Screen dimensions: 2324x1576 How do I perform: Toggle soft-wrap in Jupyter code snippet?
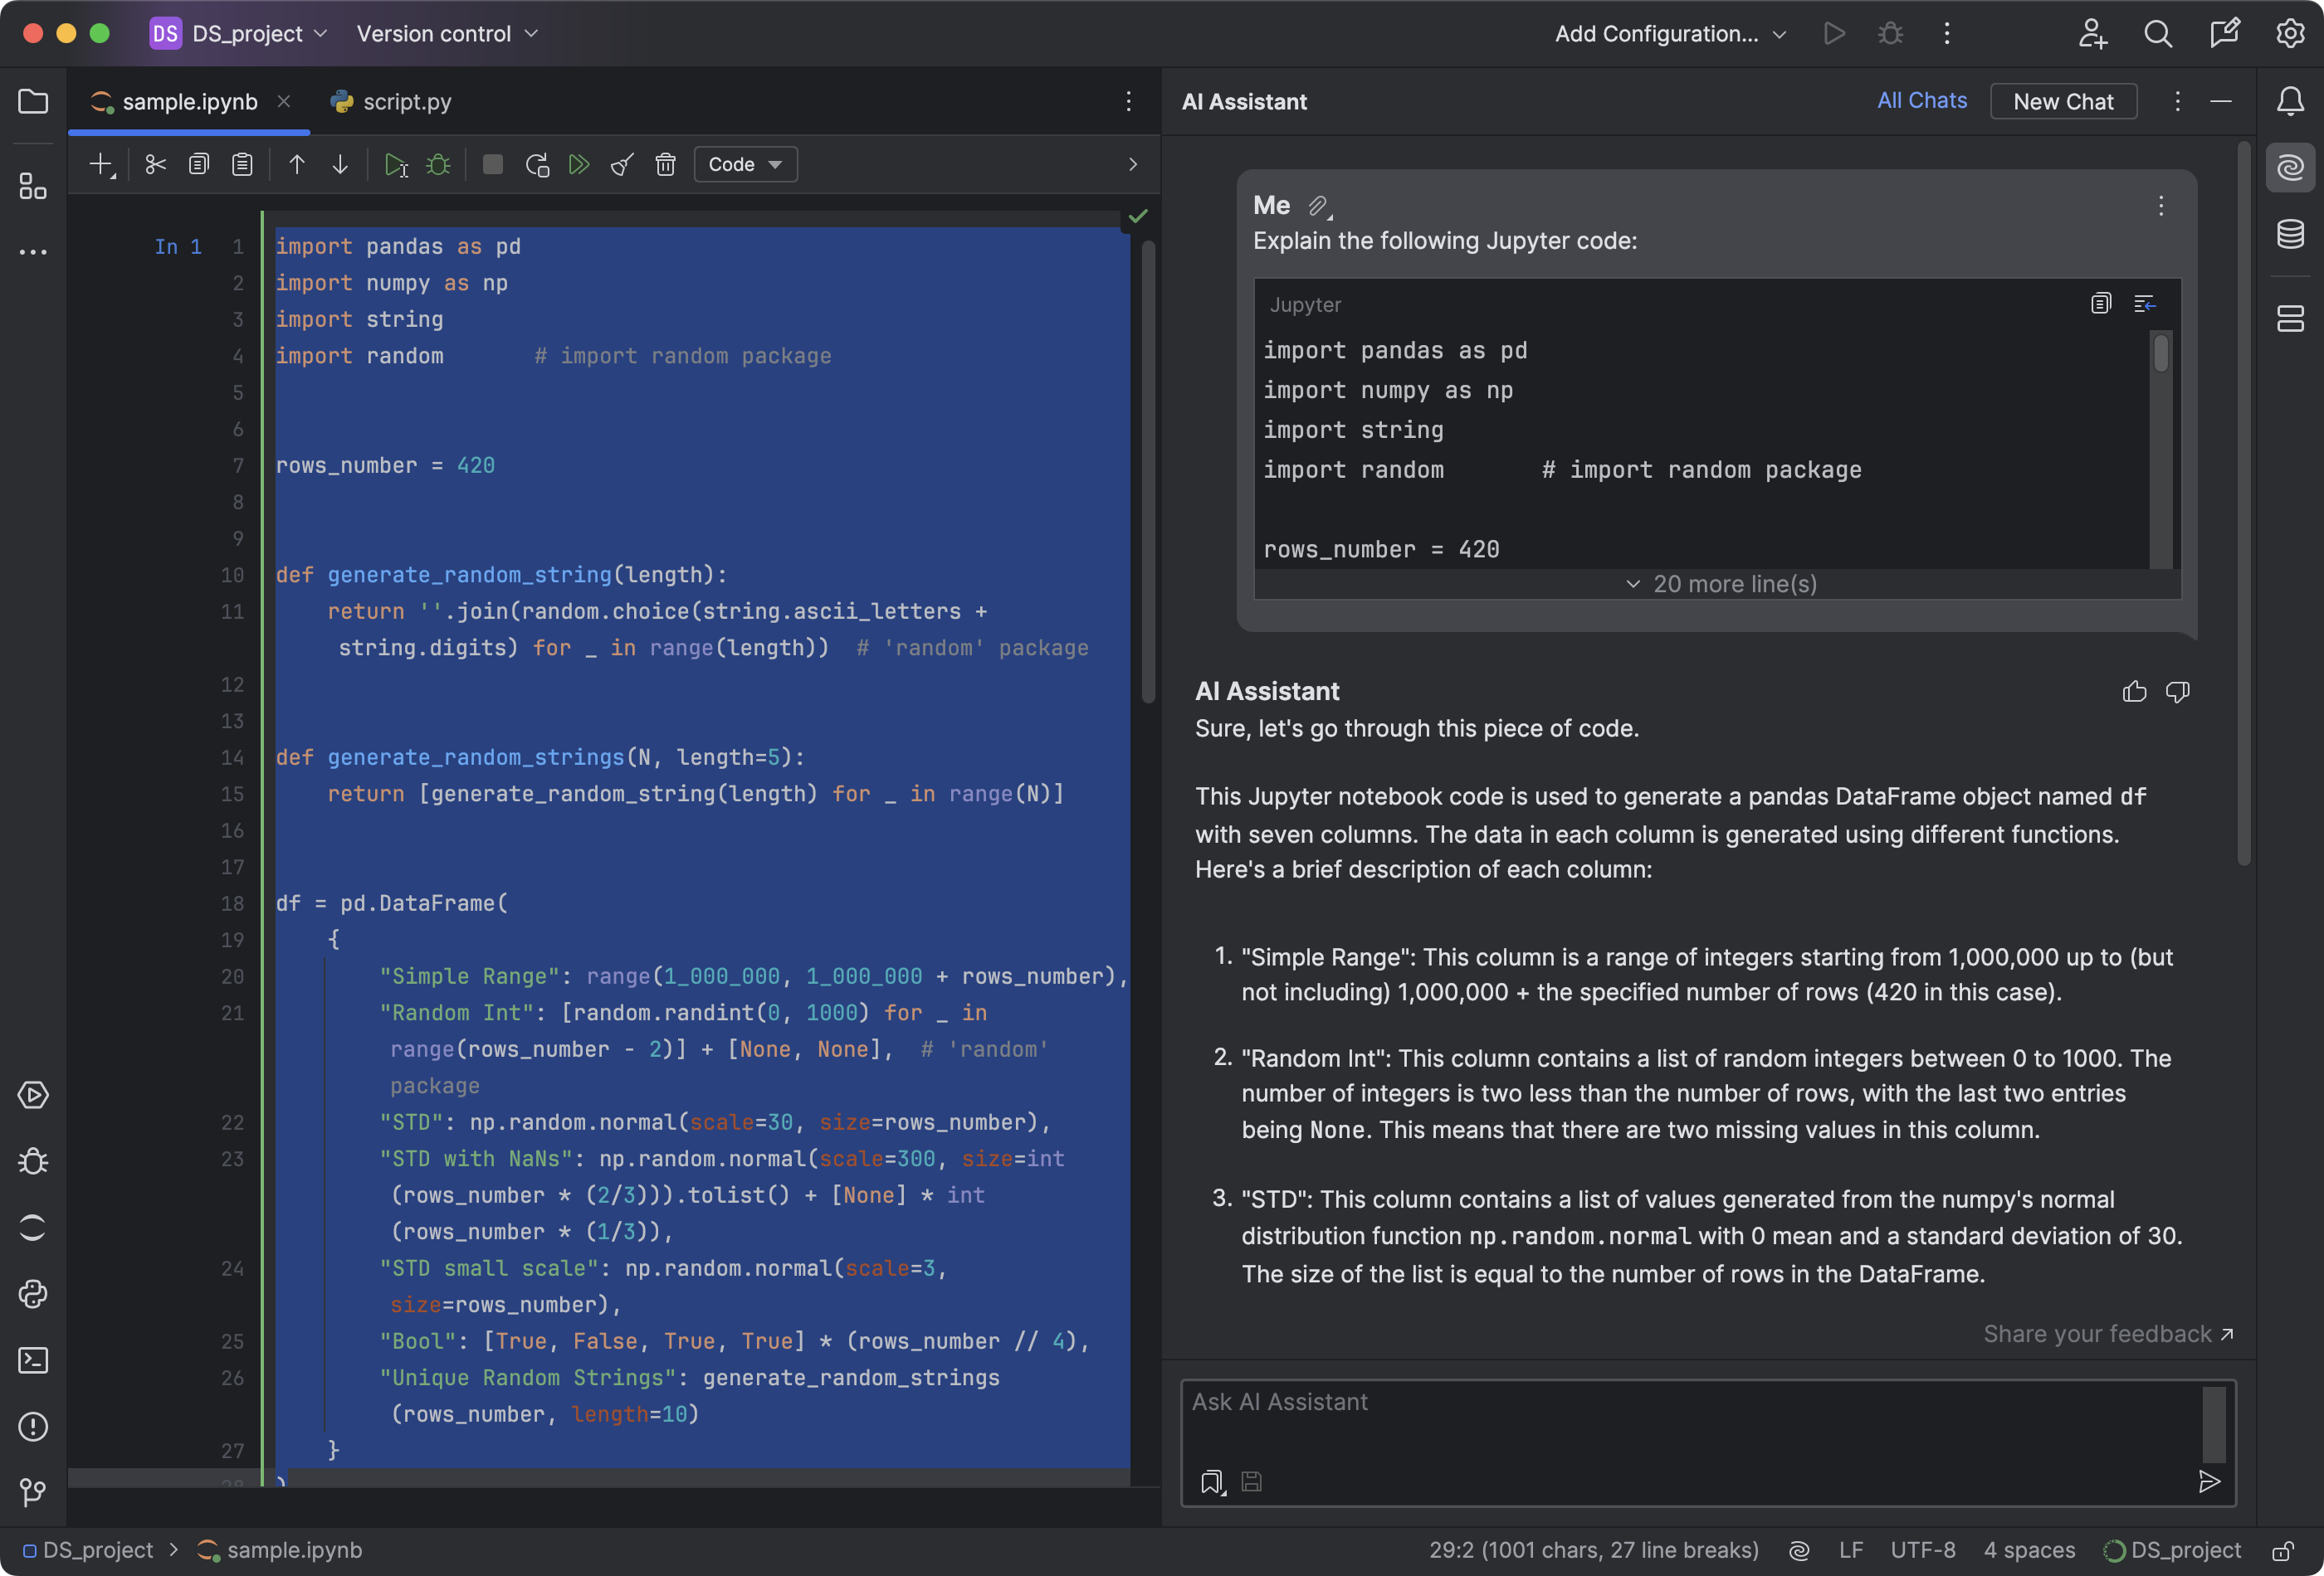pyautogui.click(x=2144, y=304)
